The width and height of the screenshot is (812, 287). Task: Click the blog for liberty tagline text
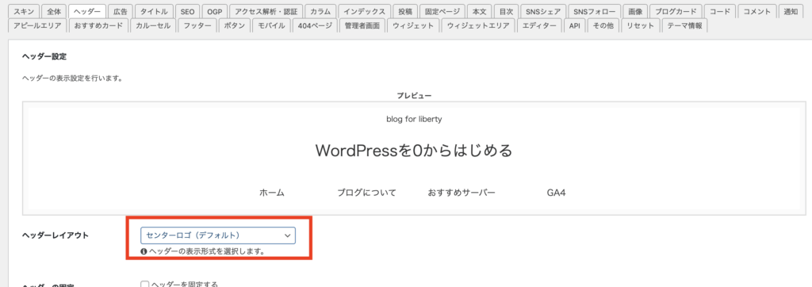414,119
